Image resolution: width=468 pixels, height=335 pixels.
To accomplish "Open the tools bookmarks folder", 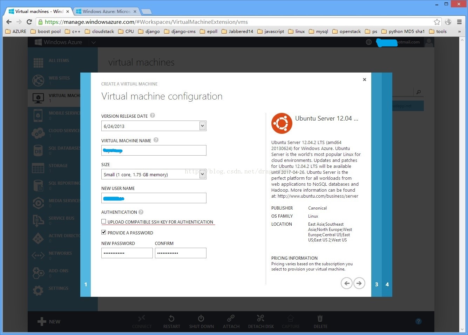I will tap(438, 32).
